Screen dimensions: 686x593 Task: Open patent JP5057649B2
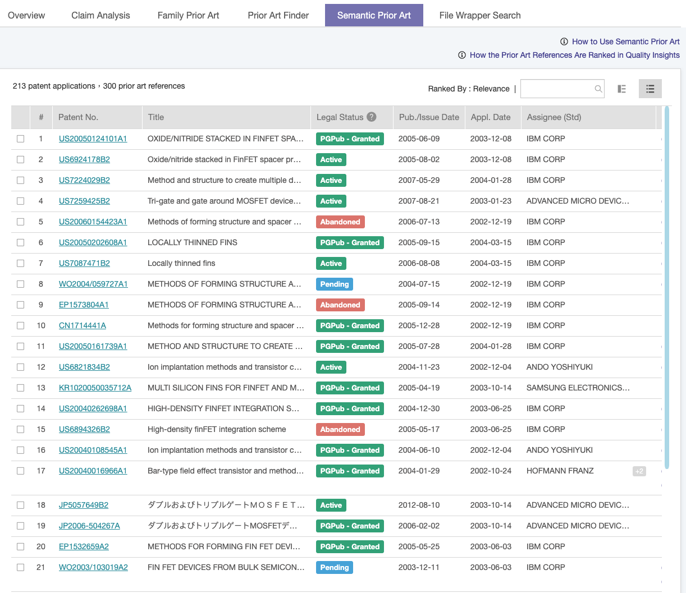pyautogui.click(x=84, y=505)
